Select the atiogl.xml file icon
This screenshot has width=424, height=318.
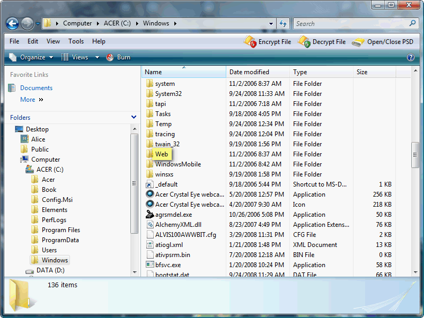coord(150,245)
